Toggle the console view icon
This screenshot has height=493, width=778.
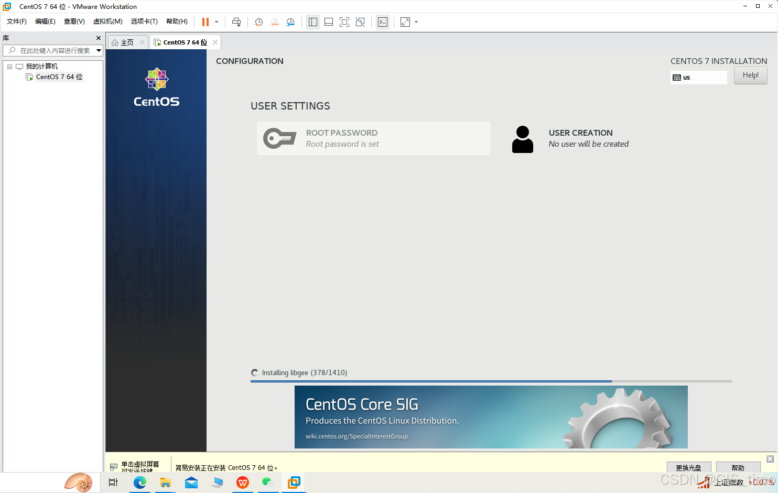pyautogui.click(x=383, y=22)
